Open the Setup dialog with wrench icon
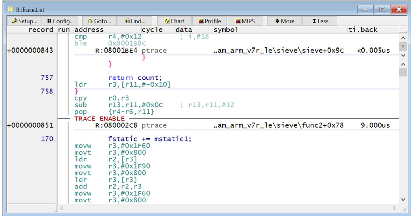The image size is (411, 216). (25, 21)
